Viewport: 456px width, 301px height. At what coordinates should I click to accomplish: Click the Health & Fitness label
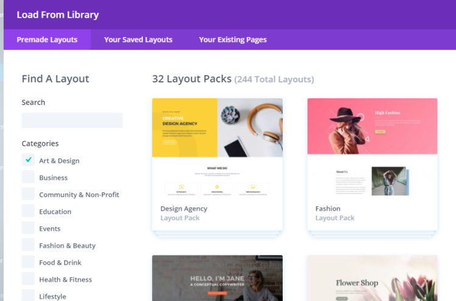pos(66,280)
